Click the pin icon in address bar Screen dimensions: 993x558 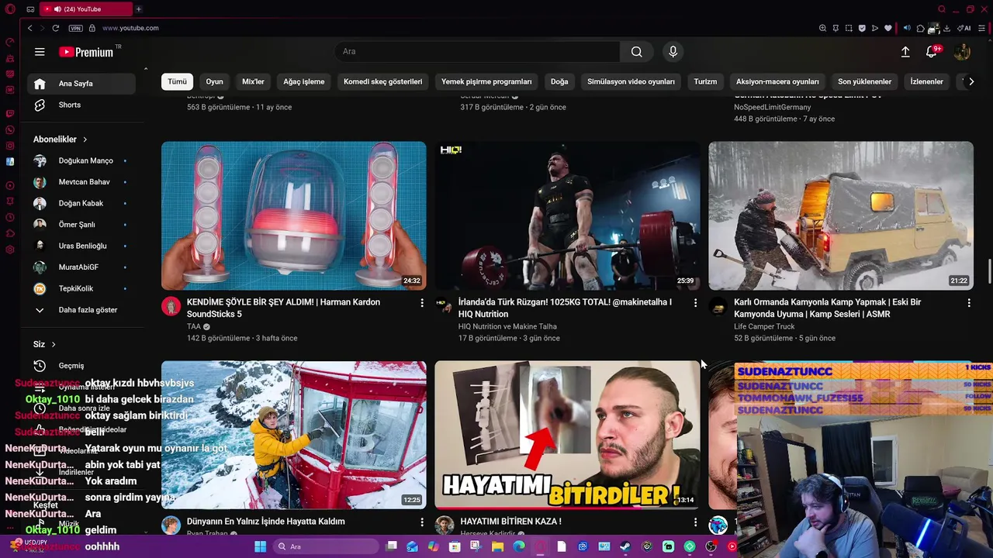coord(836,28)
